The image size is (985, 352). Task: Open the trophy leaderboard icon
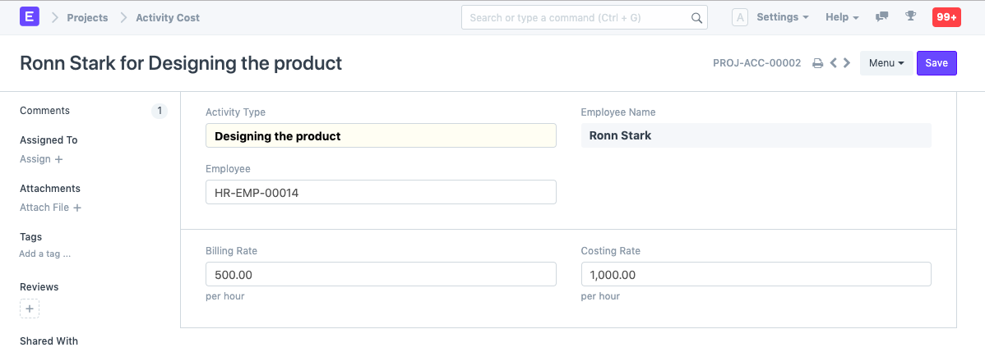pyautogui.click(x=910, y=16)
